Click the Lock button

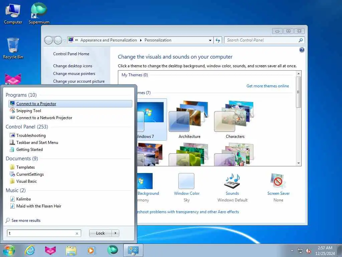[x=100, y=233]
